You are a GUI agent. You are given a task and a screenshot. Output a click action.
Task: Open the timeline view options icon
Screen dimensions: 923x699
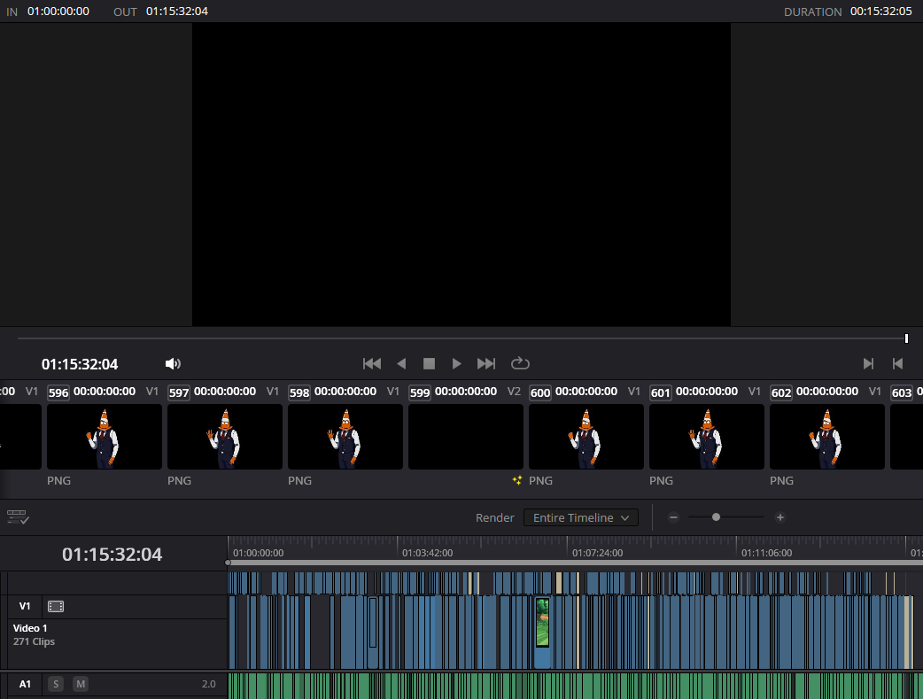pyautogui.click(x=18, y=517)
